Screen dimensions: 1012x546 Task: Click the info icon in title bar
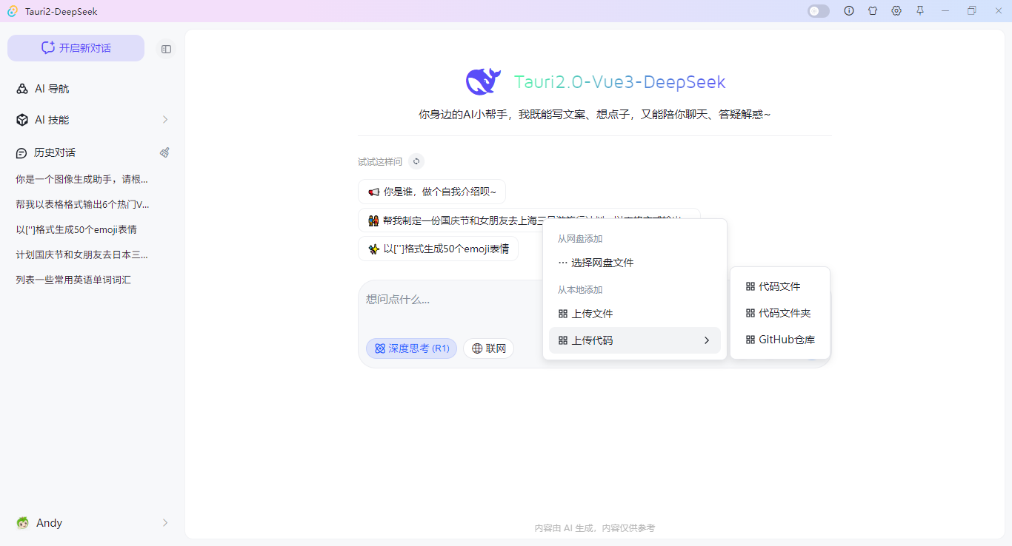pos(849,11)
